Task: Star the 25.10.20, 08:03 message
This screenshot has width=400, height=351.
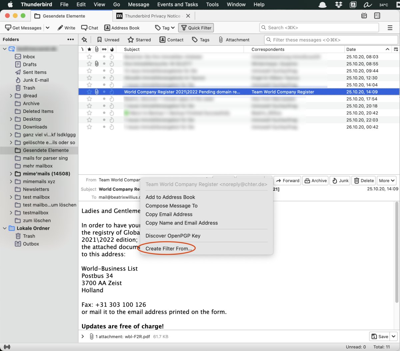Action: [89, 57]
